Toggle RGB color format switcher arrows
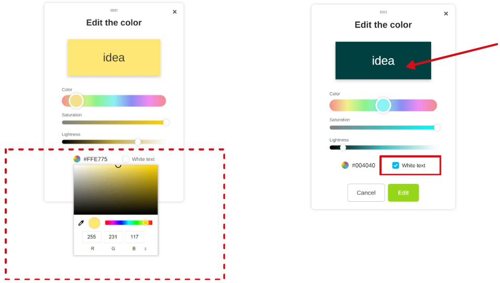Screen dimensions: 500x283 click(x=146, y=249)
